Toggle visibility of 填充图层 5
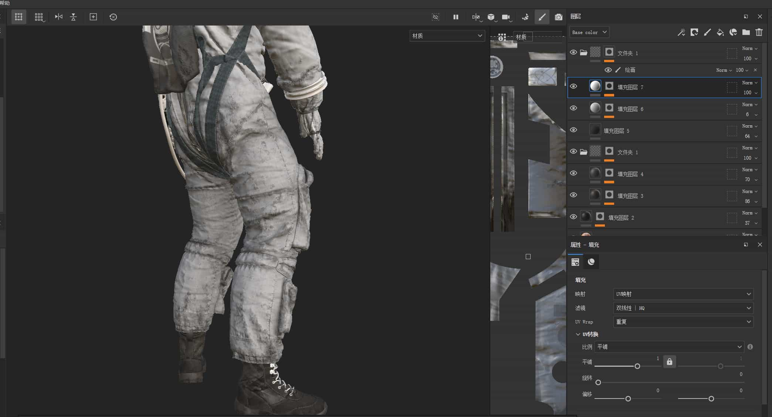 coord(574,129)
